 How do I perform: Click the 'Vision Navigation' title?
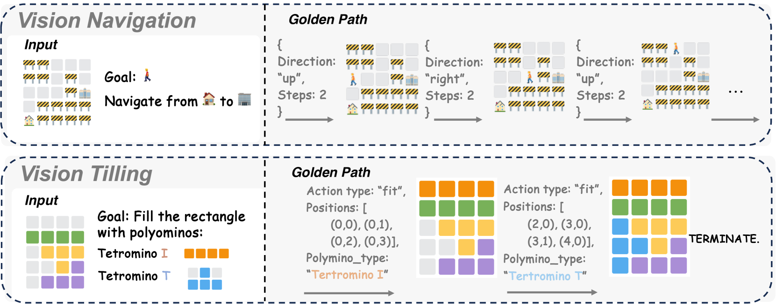point(107,21)
